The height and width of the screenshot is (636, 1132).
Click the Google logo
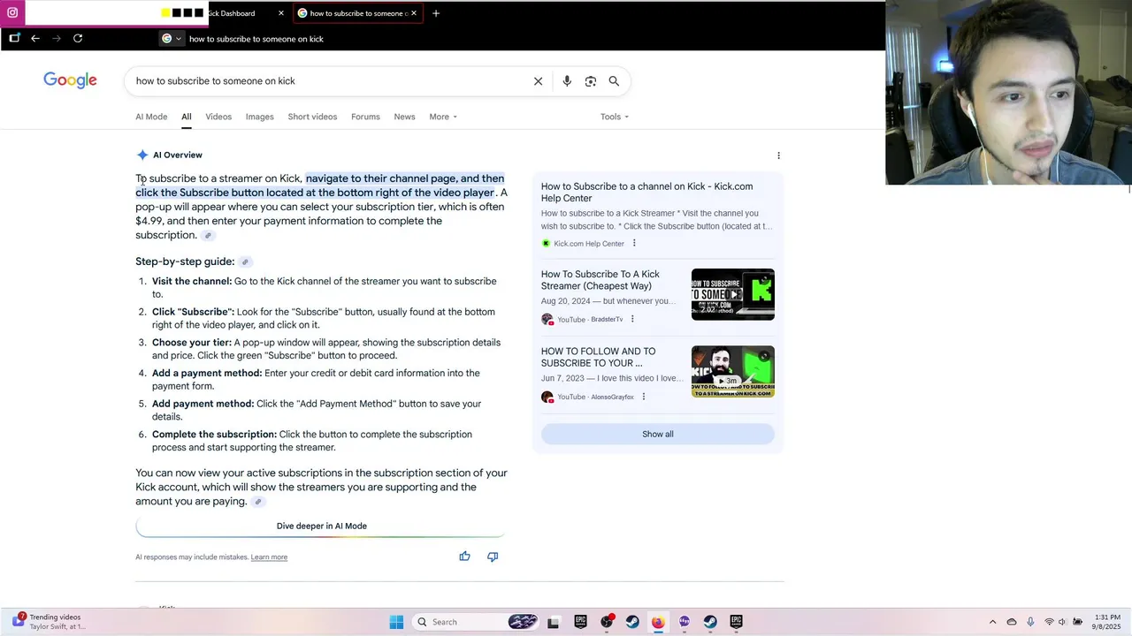71,80
